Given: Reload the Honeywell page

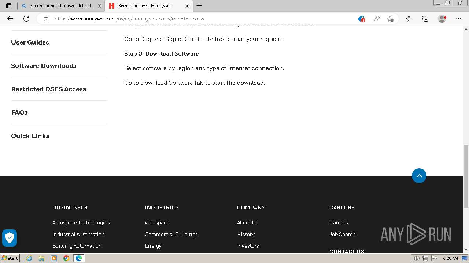Looking at the screenshot, I should click(26, 19).
